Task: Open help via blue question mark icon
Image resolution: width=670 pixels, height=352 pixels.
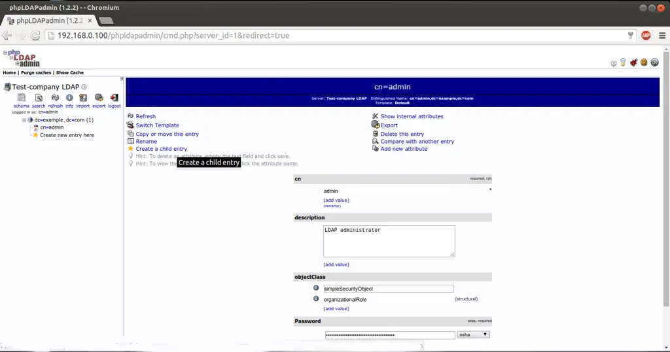Action: point(654,63)
